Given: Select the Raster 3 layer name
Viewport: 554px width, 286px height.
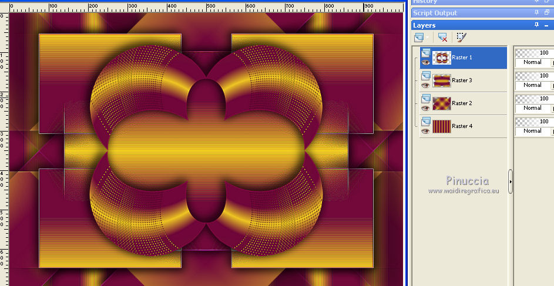Looking at the screenshot, I should [462, 80].
